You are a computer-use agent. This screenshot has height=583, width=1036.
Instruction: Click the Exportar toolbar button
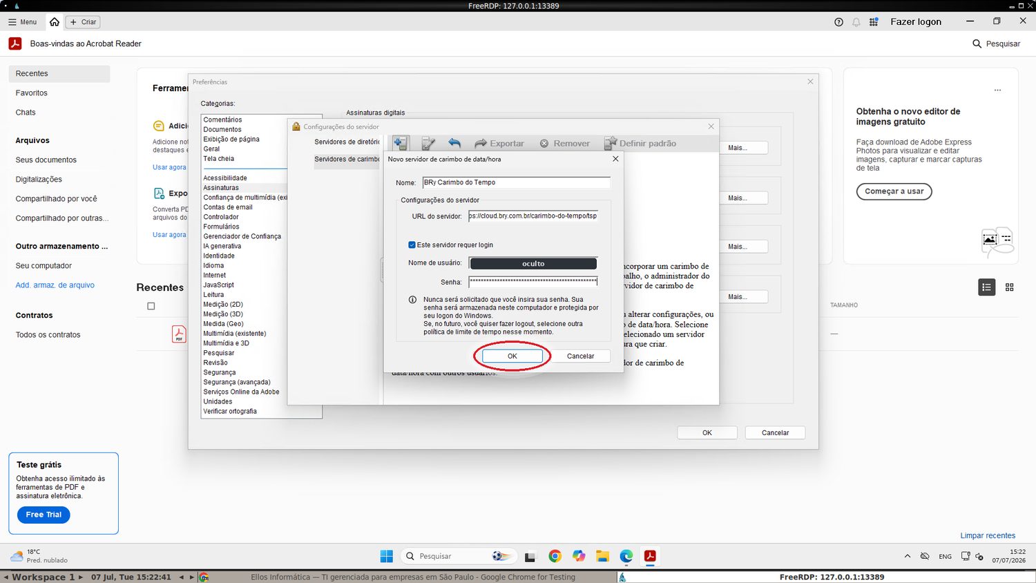click(499, 143)
